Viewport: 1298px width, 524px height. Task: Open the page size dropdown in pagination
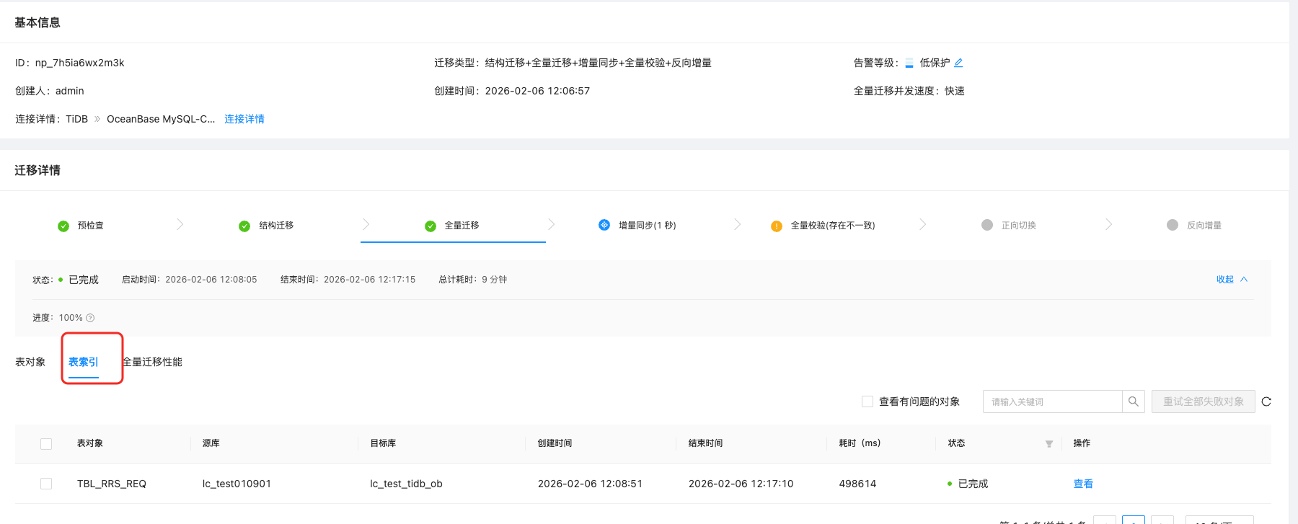click(x=1219, y=520)
